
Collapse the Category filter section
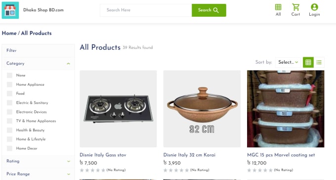pos(68,64)
